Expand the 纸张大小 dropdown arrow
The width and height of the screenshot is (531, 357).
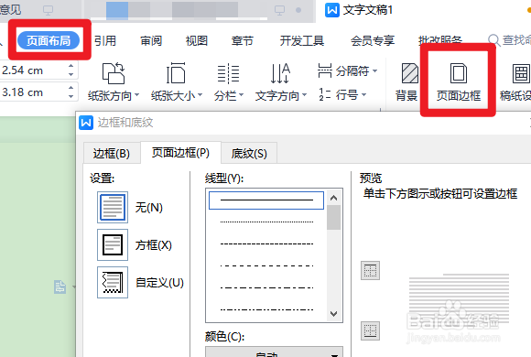pos(200,95)
